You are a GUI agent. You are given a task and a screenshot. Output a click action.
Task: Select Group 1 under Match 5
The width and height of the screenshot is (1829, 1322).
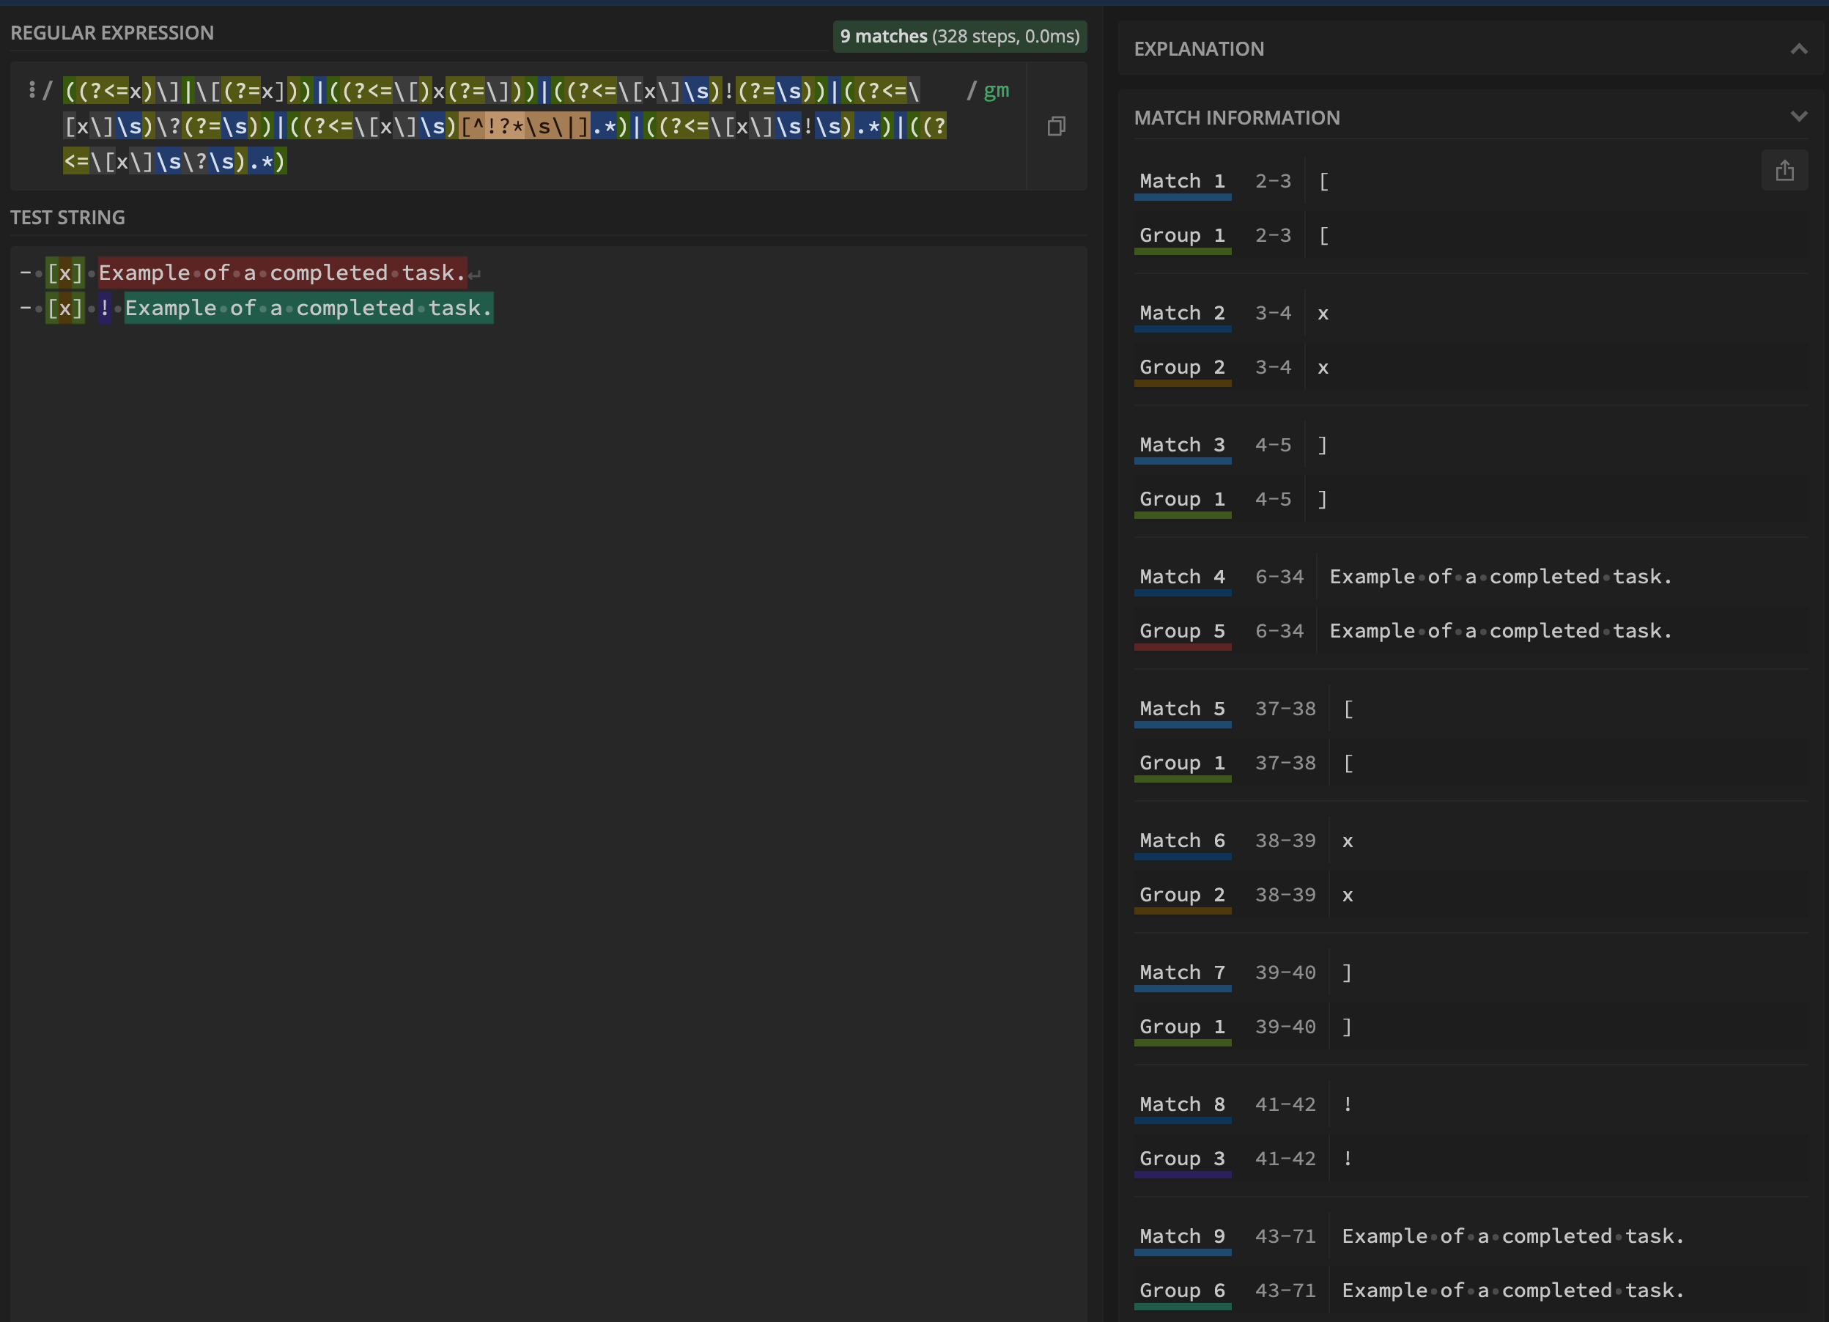[x=1182, y=763]
